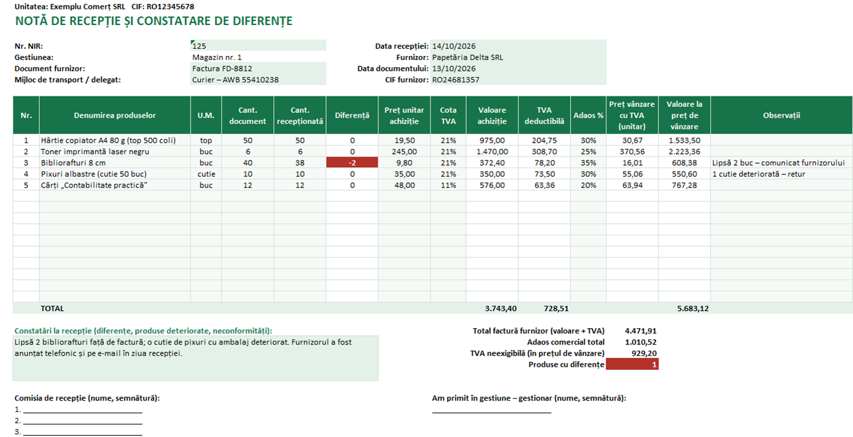The image size is (853, 437).
Task: Click observation '1 cutie deteriorată – retur'
Action: point(782,174)
